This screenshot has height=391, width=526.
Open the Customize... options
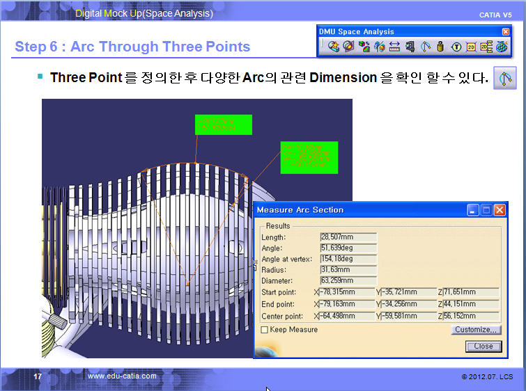477,330
